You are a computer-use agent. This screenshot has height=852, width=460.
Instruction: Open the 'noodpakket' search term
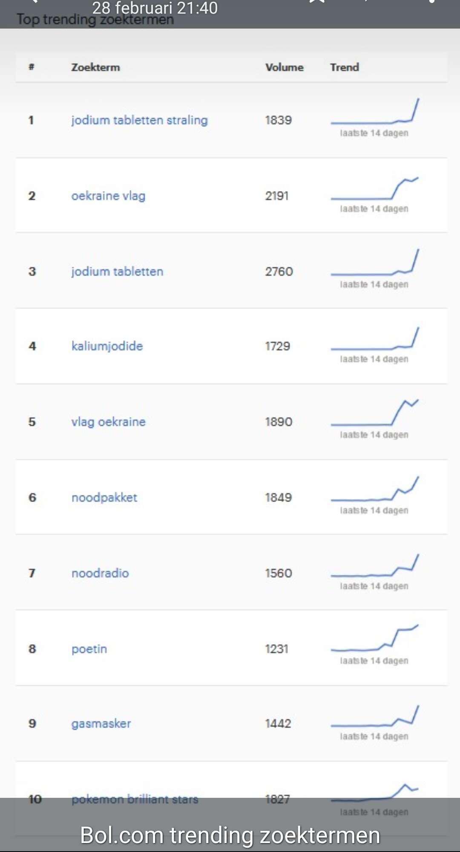click(104, 498)
